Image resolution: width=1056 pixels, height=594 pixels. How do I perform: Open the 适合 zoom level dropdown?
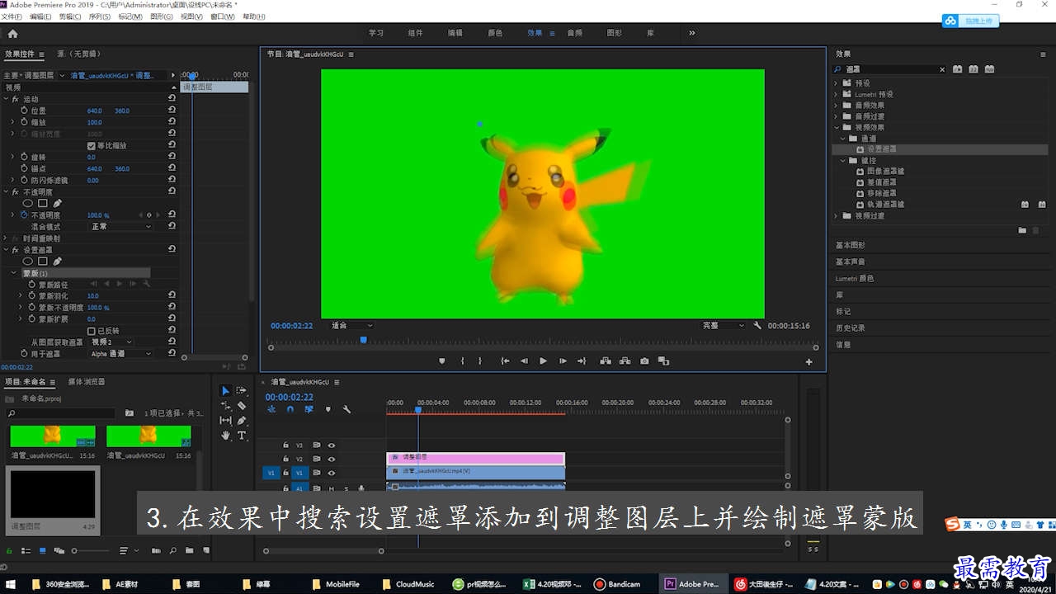click(x=351, y=326)
